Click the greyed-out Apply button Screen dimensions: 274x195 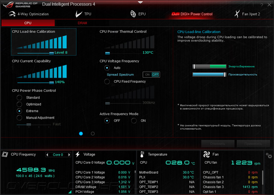point(253,144)
